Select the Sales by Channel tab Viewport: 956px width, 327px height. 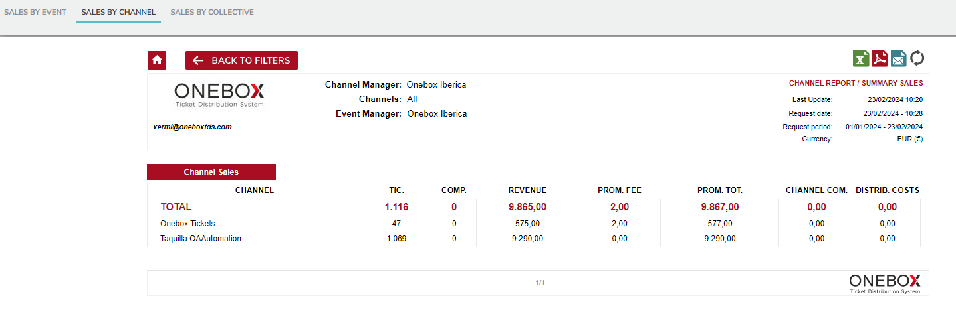click(x=118, y=12)
